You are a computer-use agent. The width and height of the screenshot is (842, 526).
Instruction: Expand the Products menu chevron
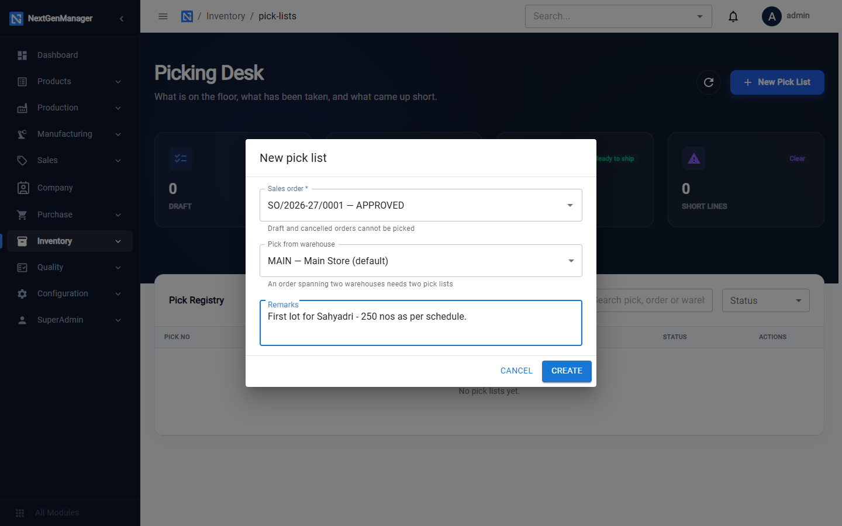click(118, 81)
